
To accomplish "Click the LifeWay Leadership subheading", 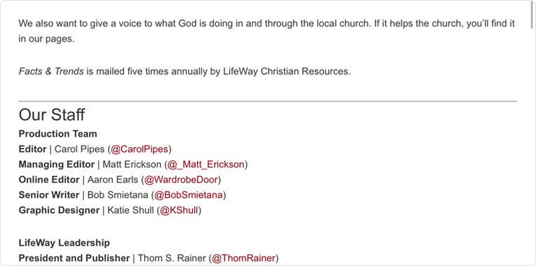I will 64,243.
